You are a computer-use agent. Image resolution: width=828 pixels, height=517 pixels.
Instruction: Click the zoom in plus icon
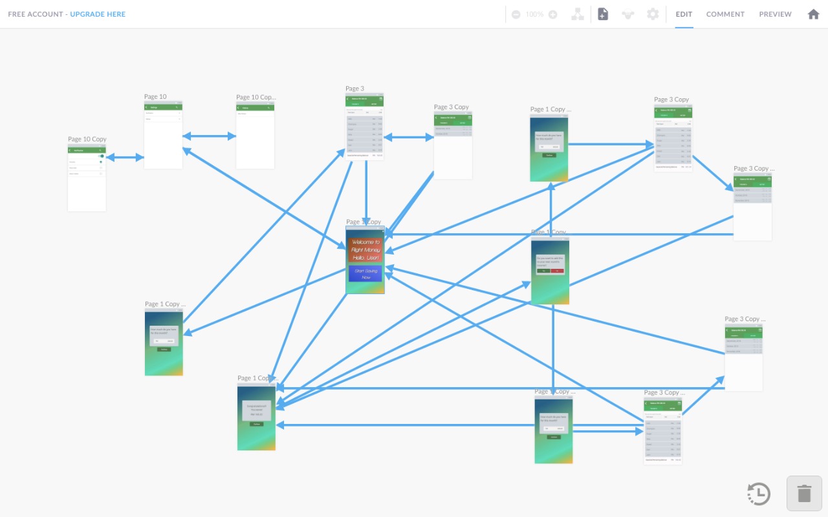coord(552,14)
